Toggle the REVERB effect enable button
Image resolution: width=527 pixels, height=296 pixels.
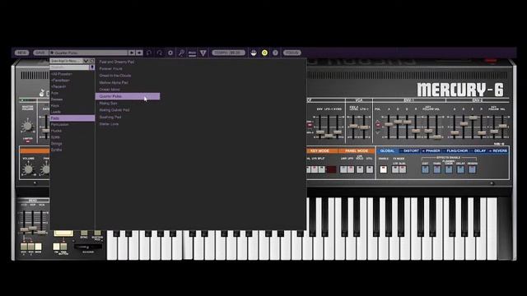(x=472, y=169)
